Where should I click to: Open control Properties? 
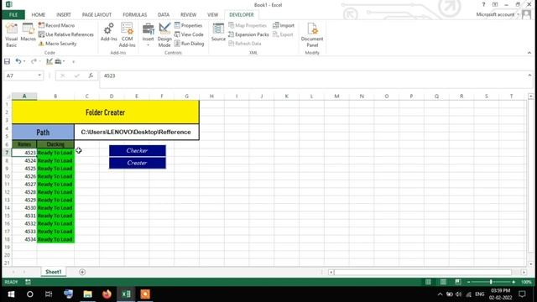(188, 25)
